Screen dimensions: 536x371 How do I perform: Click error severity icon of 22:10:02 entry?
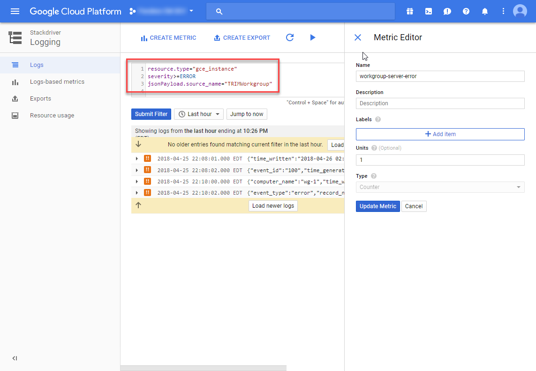(147, 193)
